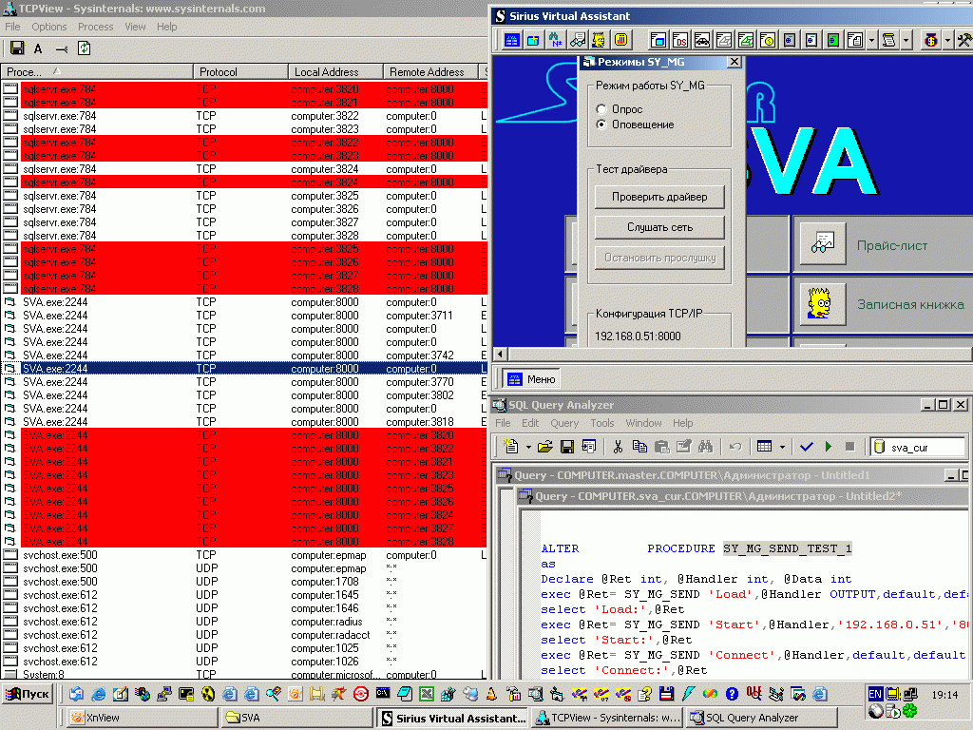This screenshot has height=730, width=973.
Task: Open the sva_cur database combo box
Action: click(919, 447)
